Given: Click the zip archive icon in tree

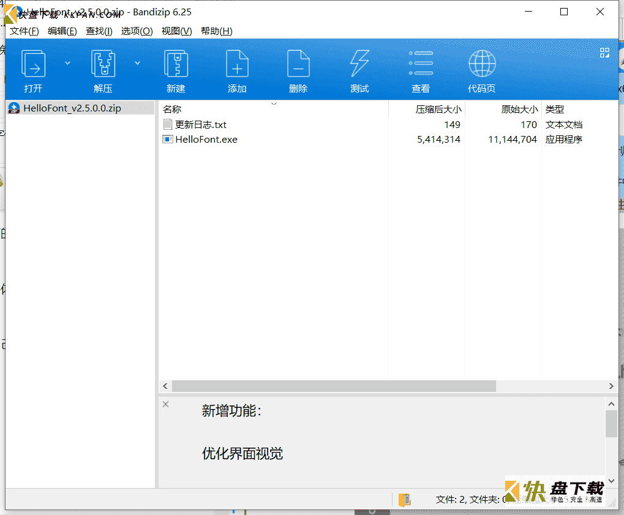Looking at the screenshot, I should pyautogui.click(x=14, y=108).
